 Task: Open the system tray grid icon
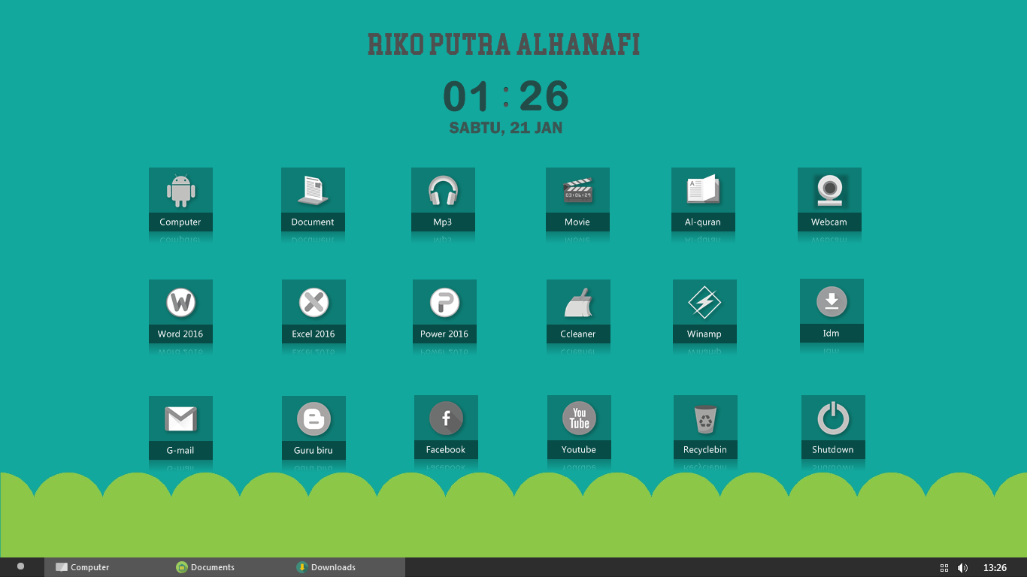[x=944, y=568]
